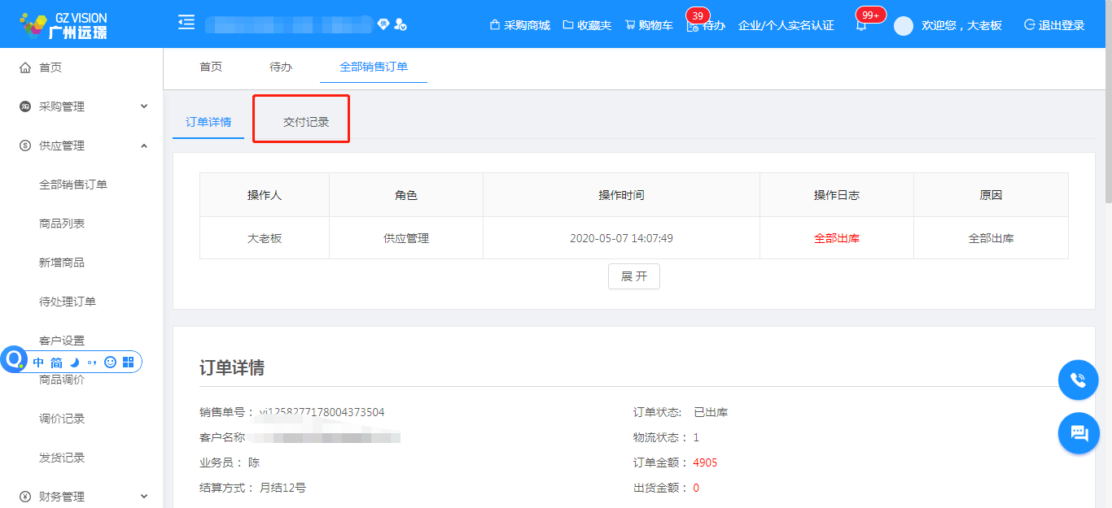Toggle IME Chinese/English mode 中

[x=38, y=363]
